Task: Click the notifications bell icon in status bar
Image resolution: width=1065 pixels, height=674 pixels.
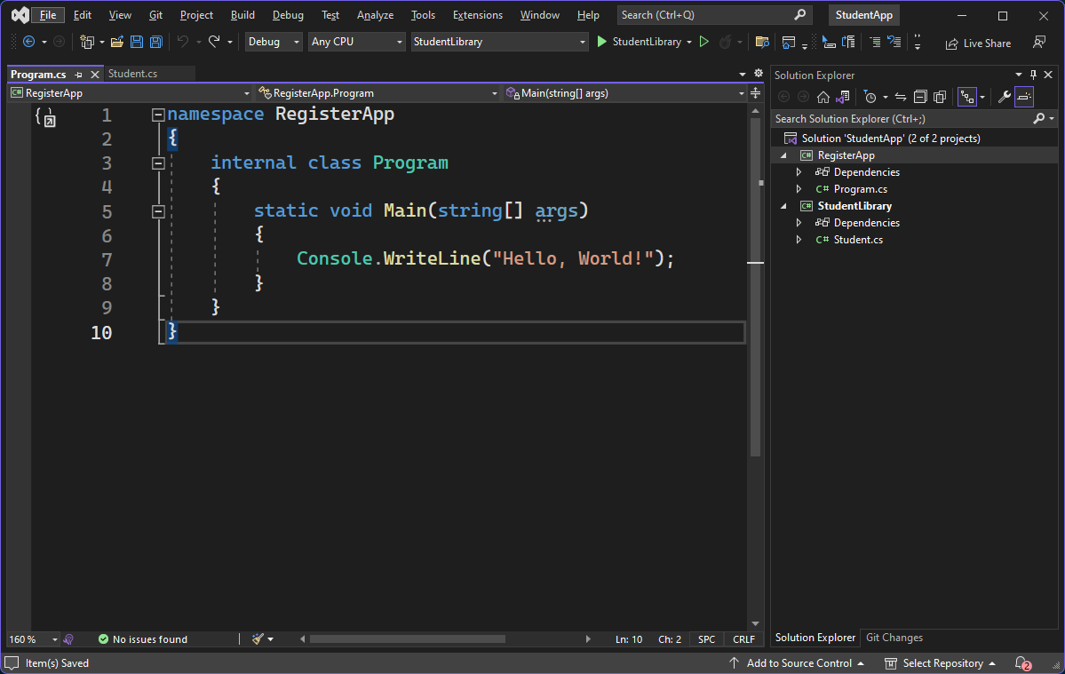Action: coord(1022,663)
